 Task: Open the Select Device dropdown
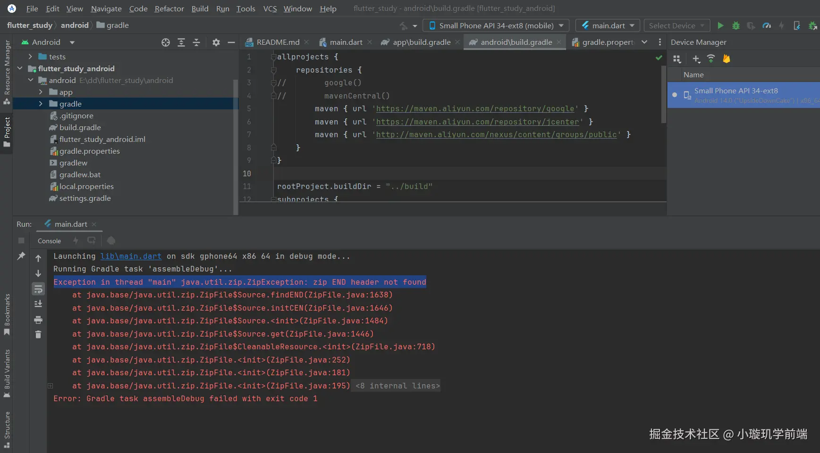[677, 25]
